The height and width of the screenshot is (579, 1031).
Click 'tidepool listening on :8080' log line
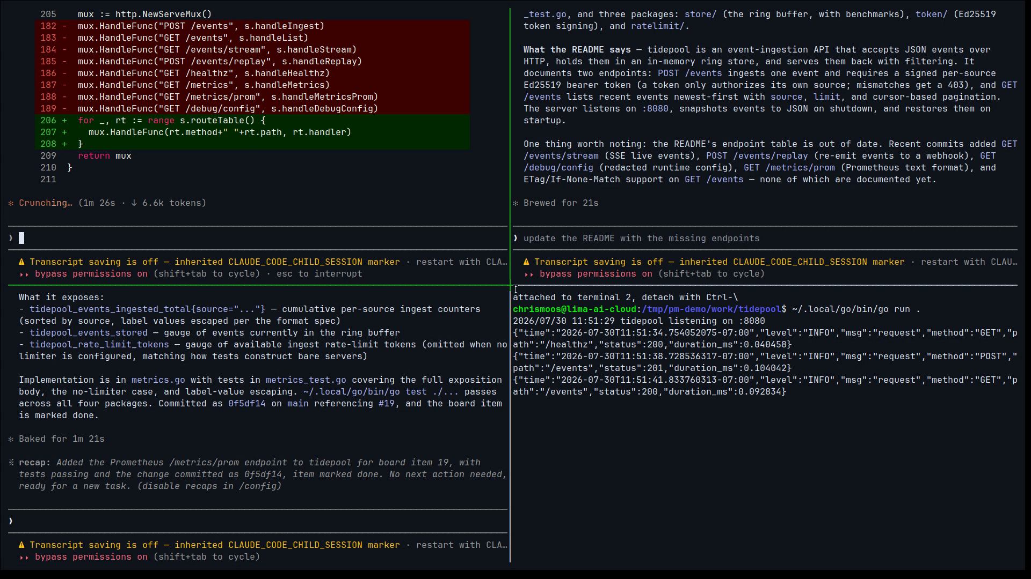pos(639,321)
